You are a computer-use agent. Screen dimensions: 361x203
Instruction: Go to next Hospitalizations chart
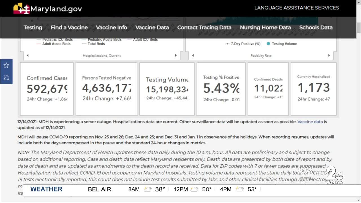tap(176, 56)
